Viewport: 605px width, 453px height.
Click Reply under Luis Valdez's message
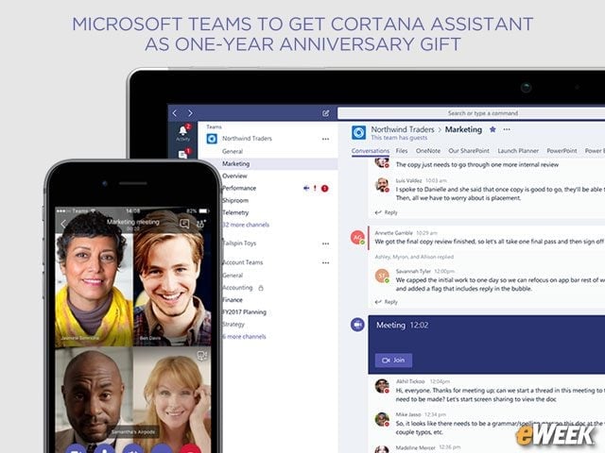pos(387,212)
